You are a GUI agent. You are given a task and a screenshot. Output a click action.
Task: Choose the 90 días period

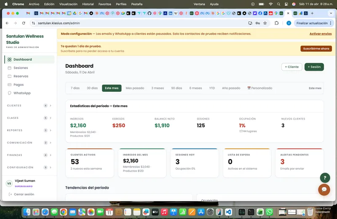coord(177,88)
